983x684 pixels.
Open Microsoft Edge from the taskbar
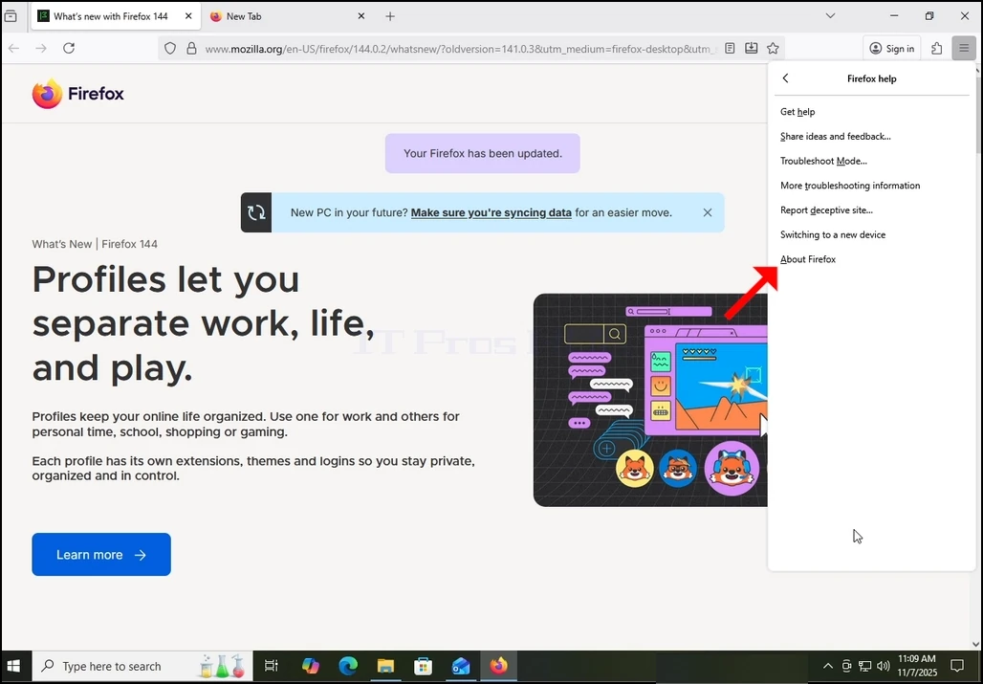point(348,666)
